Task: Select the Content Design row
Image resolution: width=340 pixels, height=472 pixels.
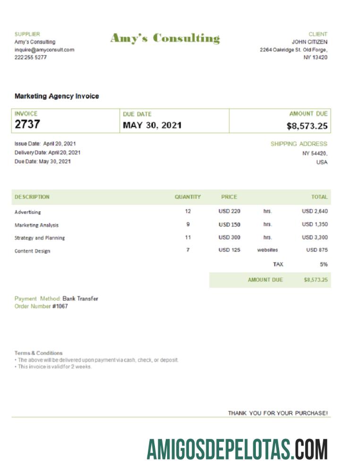Action: (x=32, y=251)
